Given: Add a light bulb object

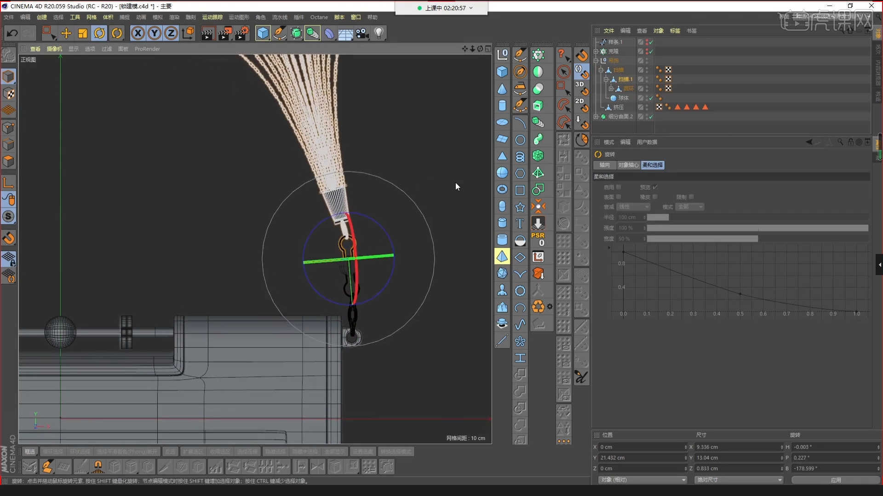Looking at the screenshot, I should (x=379, y=33).
